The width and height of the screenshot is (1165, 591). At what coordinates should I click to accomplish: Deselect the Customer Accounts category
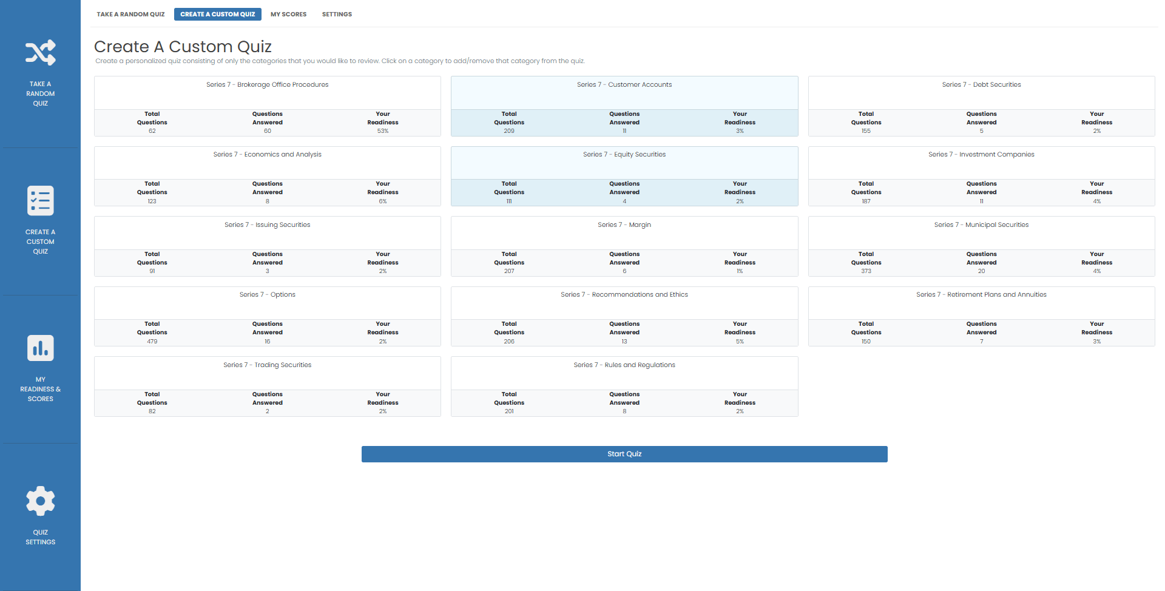click(624, 92)
